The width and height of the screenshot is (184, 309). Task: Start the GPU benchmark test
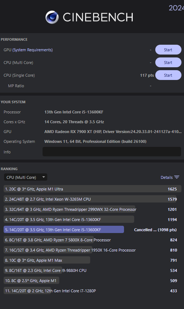tap(168, 50)
